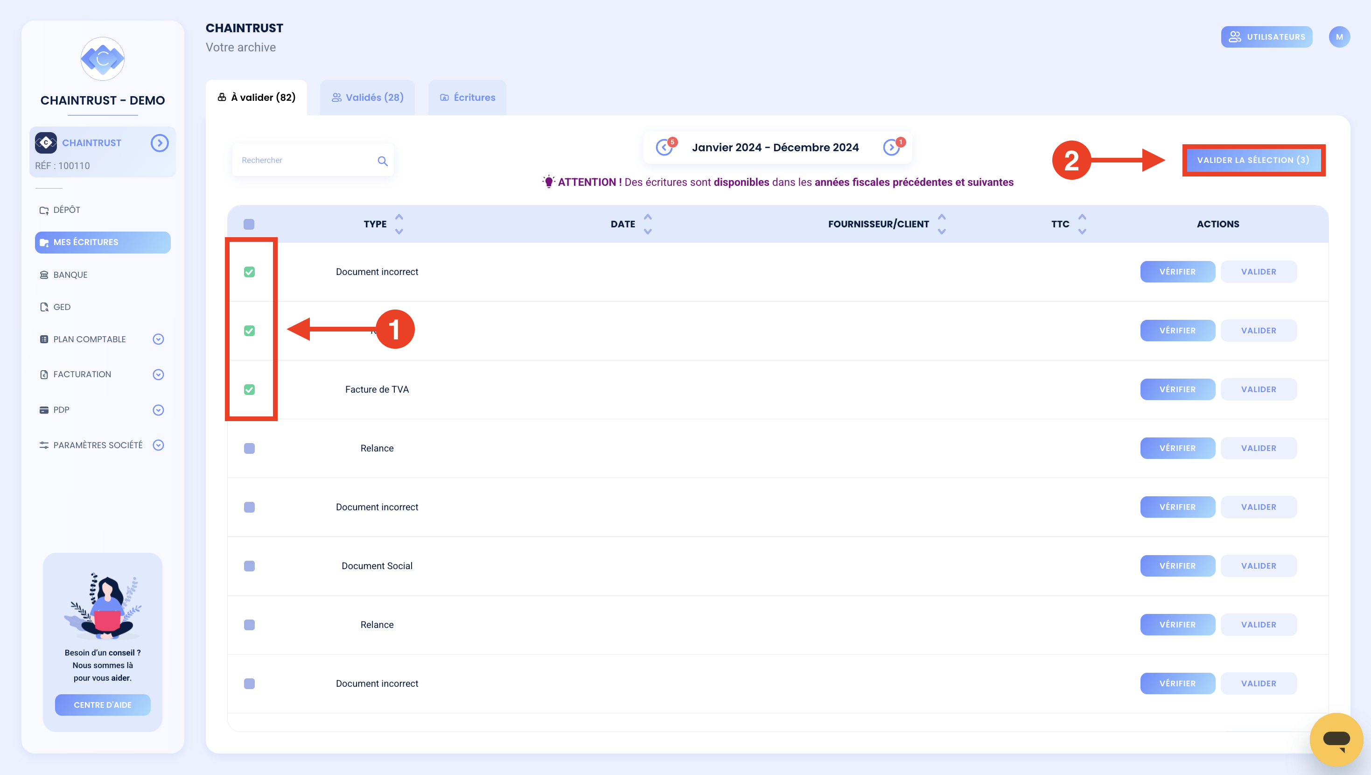Go to the next fiscal year arrow
1371x775 pixels.
891,148
